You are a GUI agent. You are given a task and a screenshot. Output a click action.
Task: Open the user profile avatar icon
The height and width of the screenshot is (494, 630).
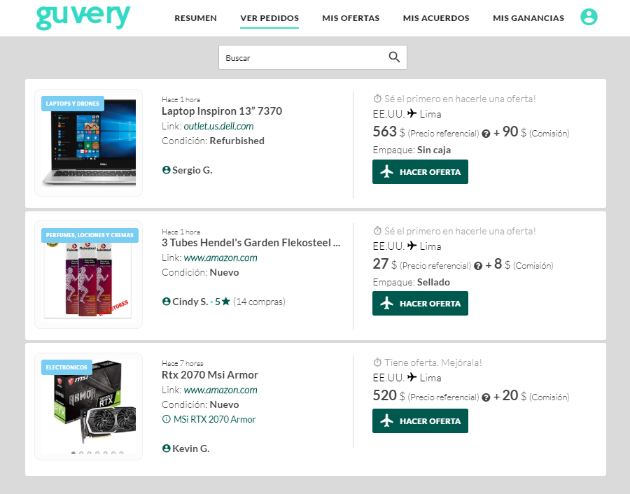point(589,17)
